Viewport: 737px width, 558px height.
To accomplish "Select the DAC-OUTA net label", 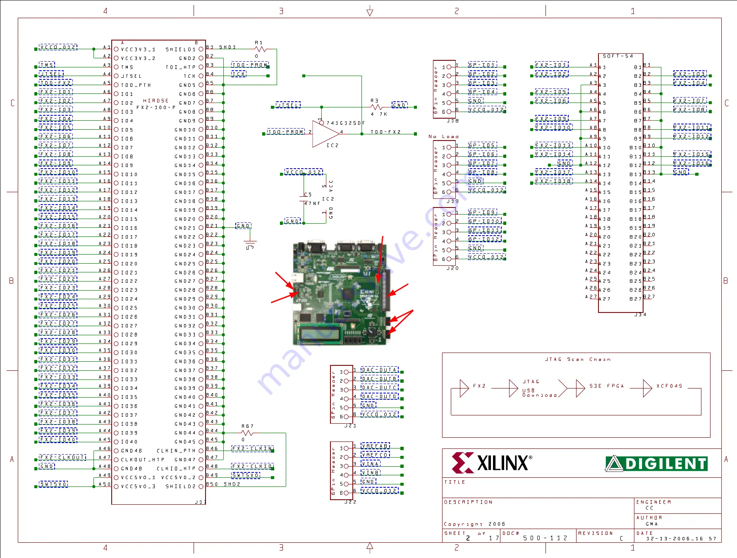I will 380,370.
